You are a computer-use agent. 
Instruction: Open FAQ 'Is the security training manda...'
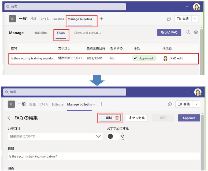[33, 58]
